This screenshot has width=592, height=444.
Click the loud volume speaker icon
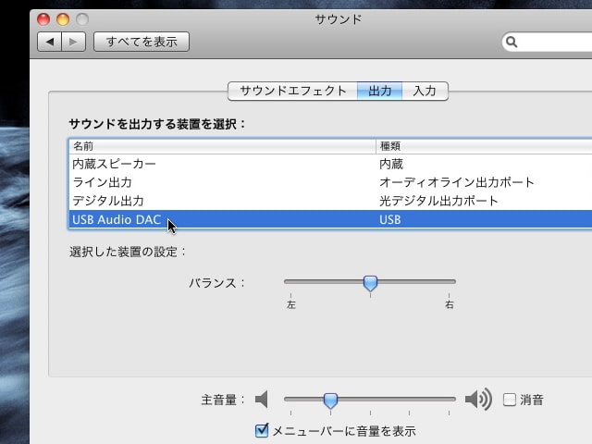478,399
